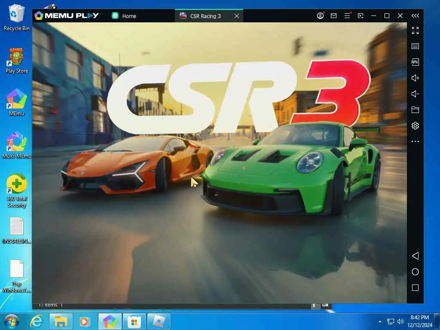Select the Play Store desktop shortcut
The height and width of the screenshot is (330, 440).
[x=17, y=61]
